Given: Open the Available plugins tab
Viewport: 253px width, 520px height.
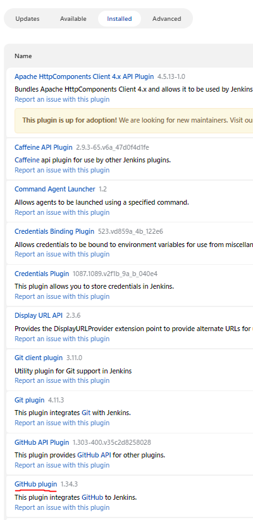Looking at the screenshot, I should 73,18.
